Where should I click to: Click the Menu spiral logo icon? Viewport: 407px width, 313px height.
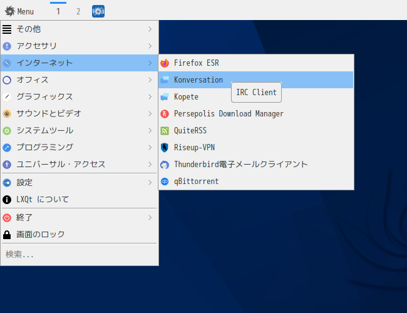coord(10,11)
